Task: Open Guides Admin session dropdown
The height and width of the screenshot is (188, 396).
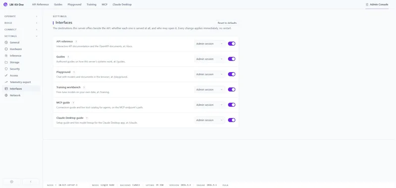Action: [x=209, y=59]
